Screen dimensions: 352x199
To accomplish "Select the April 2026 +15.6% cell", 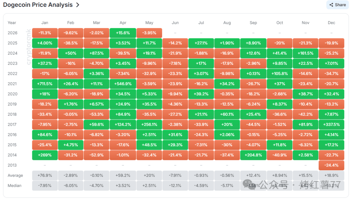I will (x=123, y=33).
